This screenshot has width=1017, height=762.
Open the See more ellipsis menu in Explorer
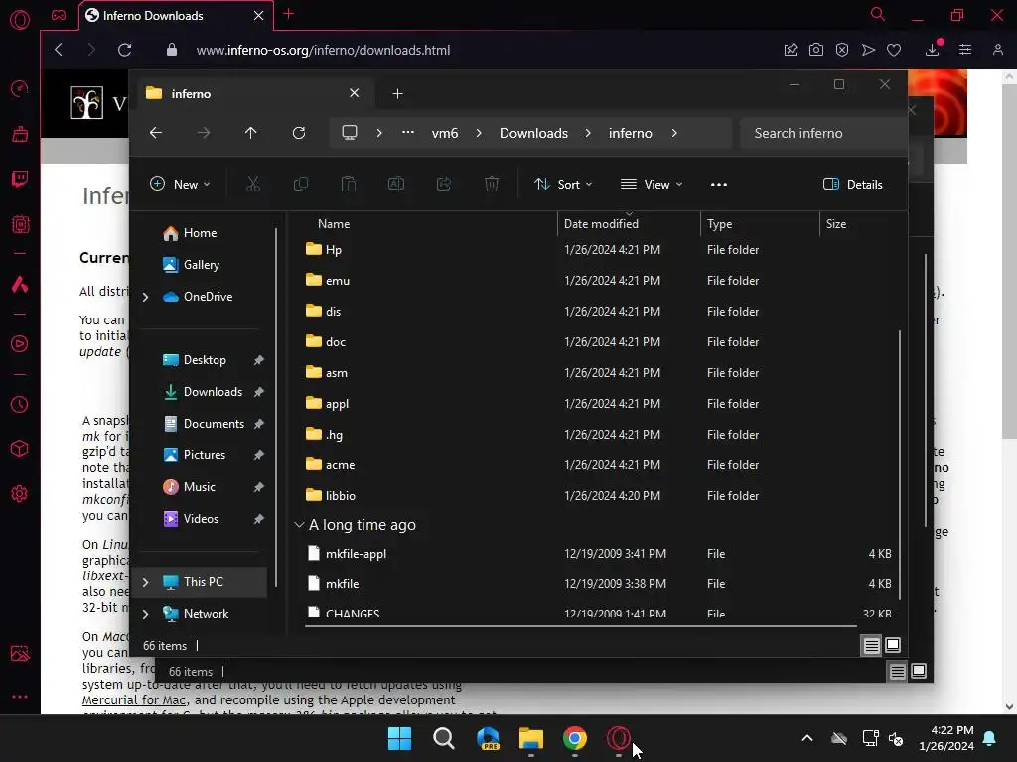click(x=719, y=184)
